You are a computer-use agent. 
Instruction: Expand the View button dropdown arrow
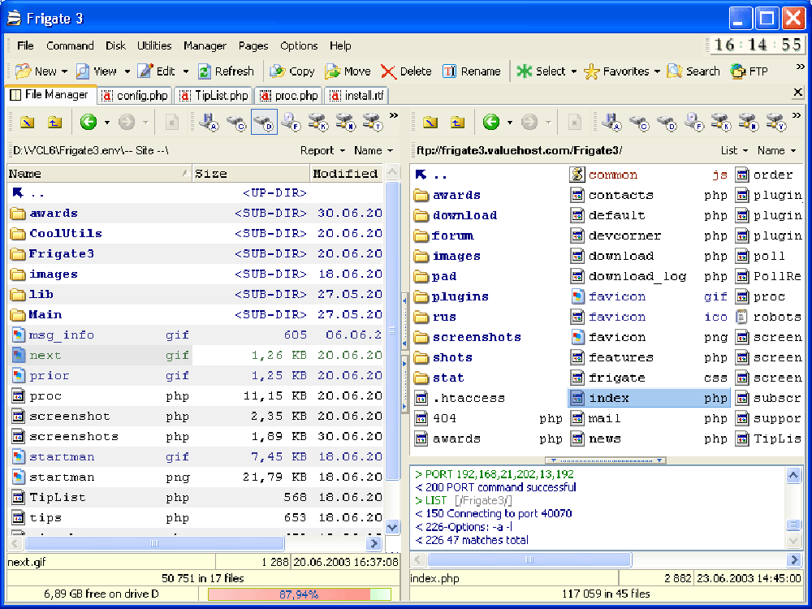click(x=127, y=71)
